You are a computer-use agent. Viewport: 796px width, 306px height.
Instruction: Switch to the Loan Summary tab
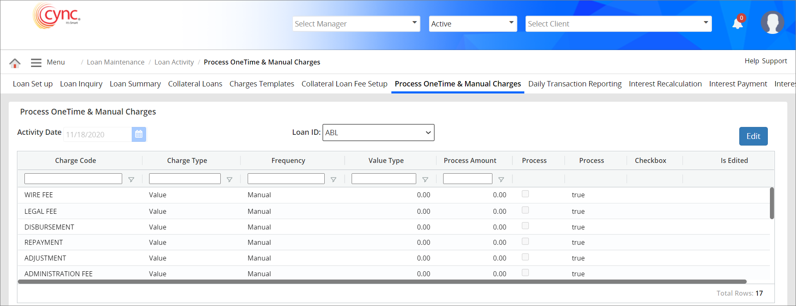coord(135,84)
